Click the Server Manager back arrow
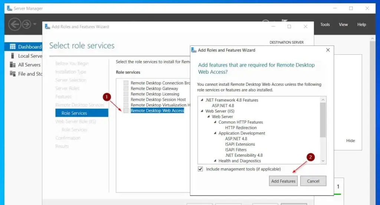Viewport: 380px width, 205px height. (x=14, y=24)
